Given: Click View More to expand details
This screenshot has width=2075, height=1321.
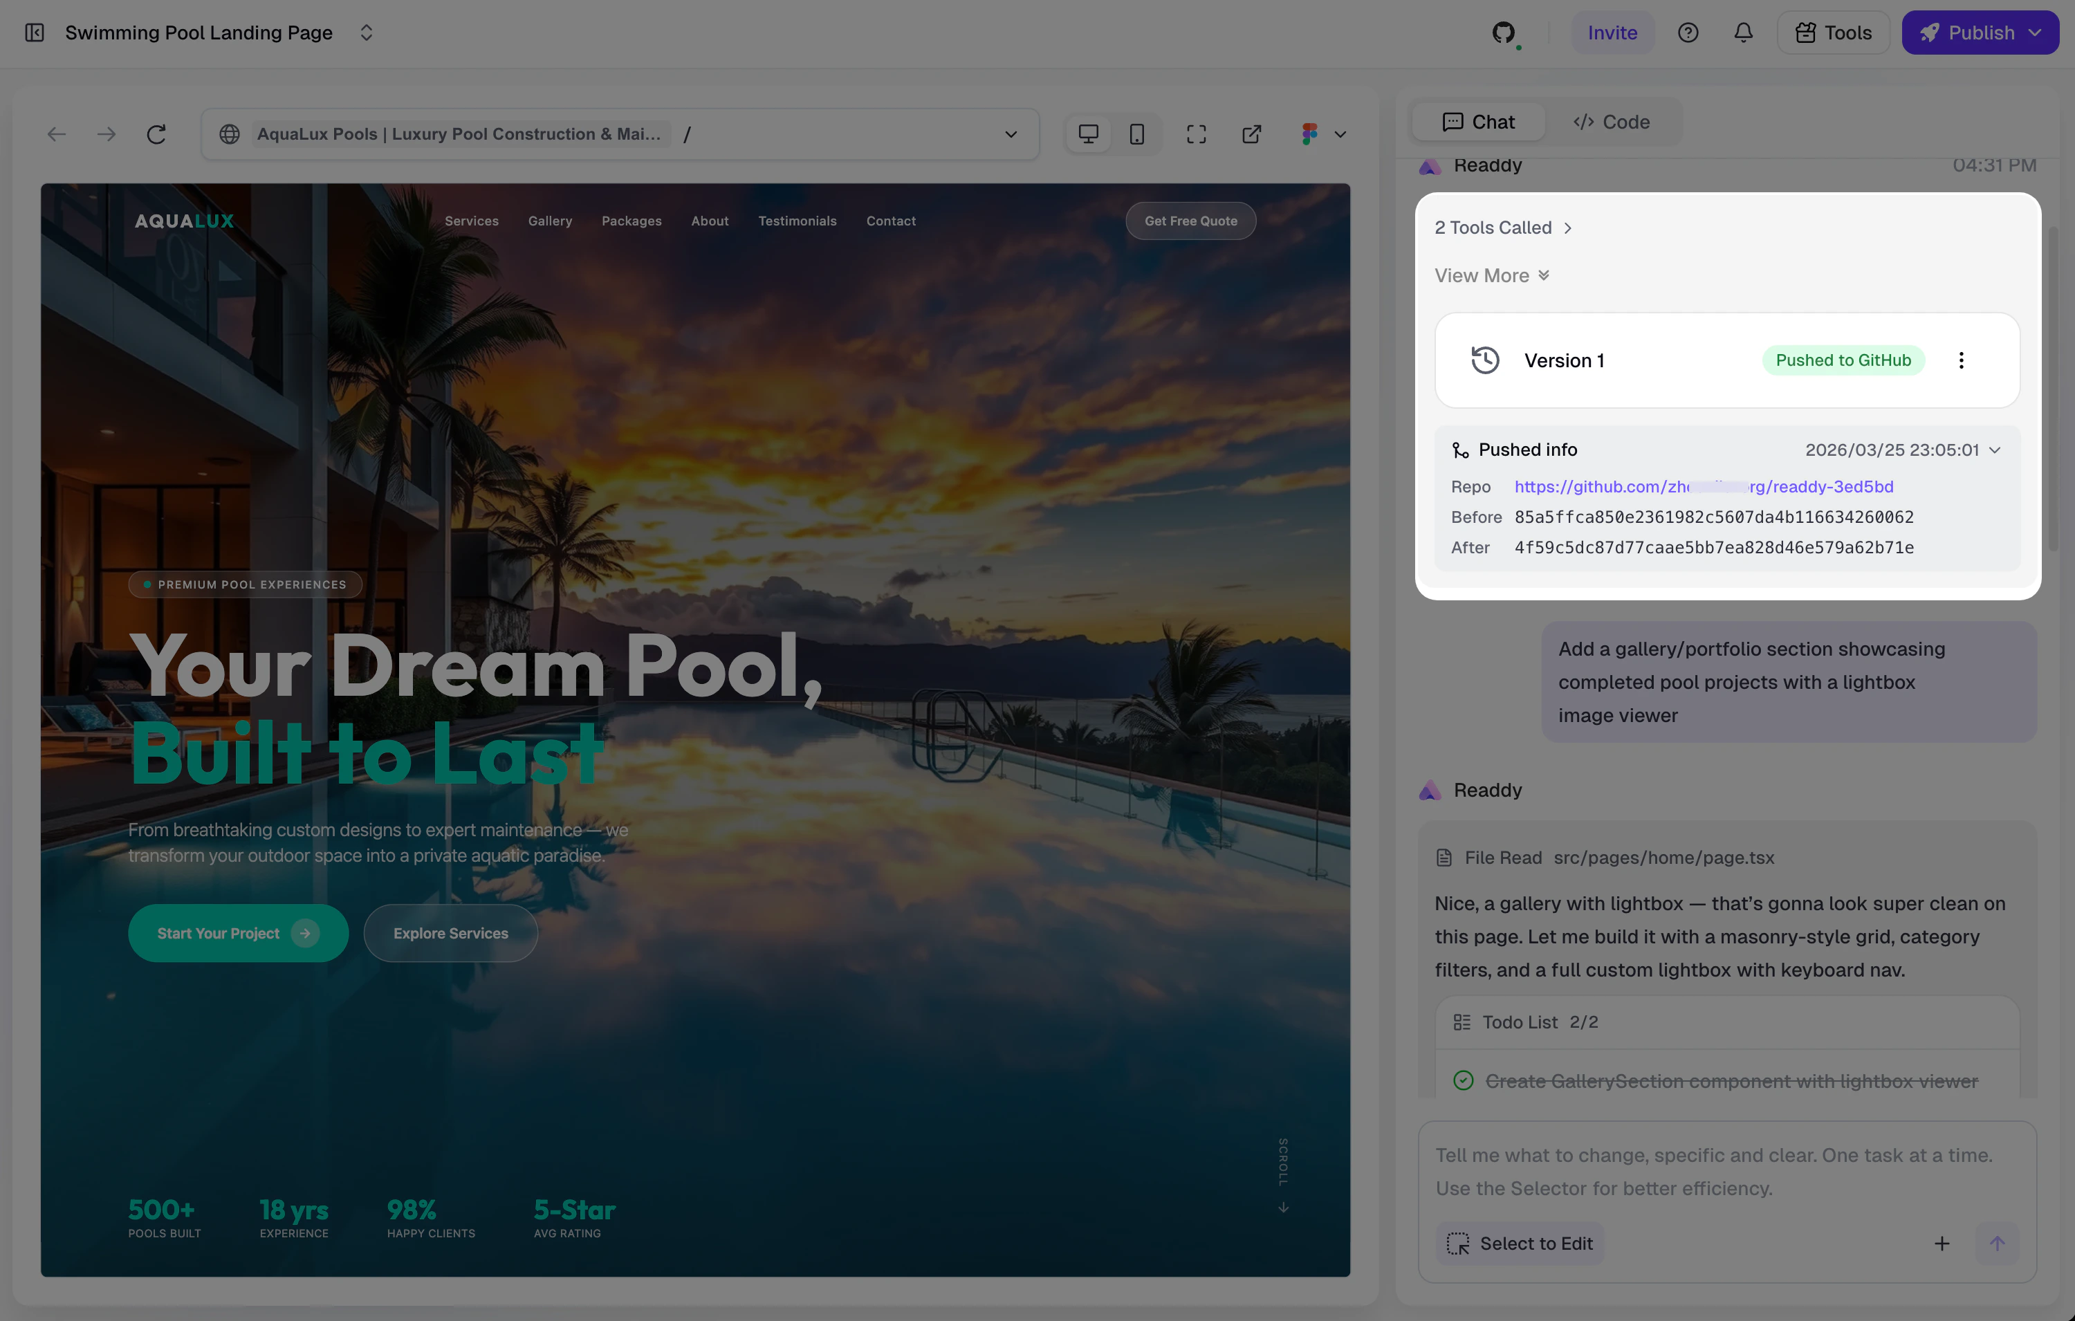Looking at the screenshot, I should click(x=1492, y=275).
